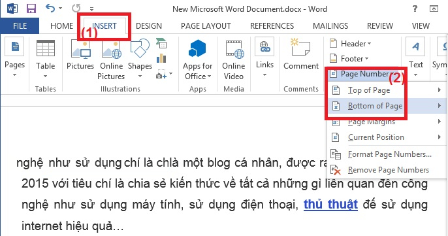This screenshot has width=448, height=236.
Task: Follow the 'thủ thuật' hyperlink
Action: 330,205
